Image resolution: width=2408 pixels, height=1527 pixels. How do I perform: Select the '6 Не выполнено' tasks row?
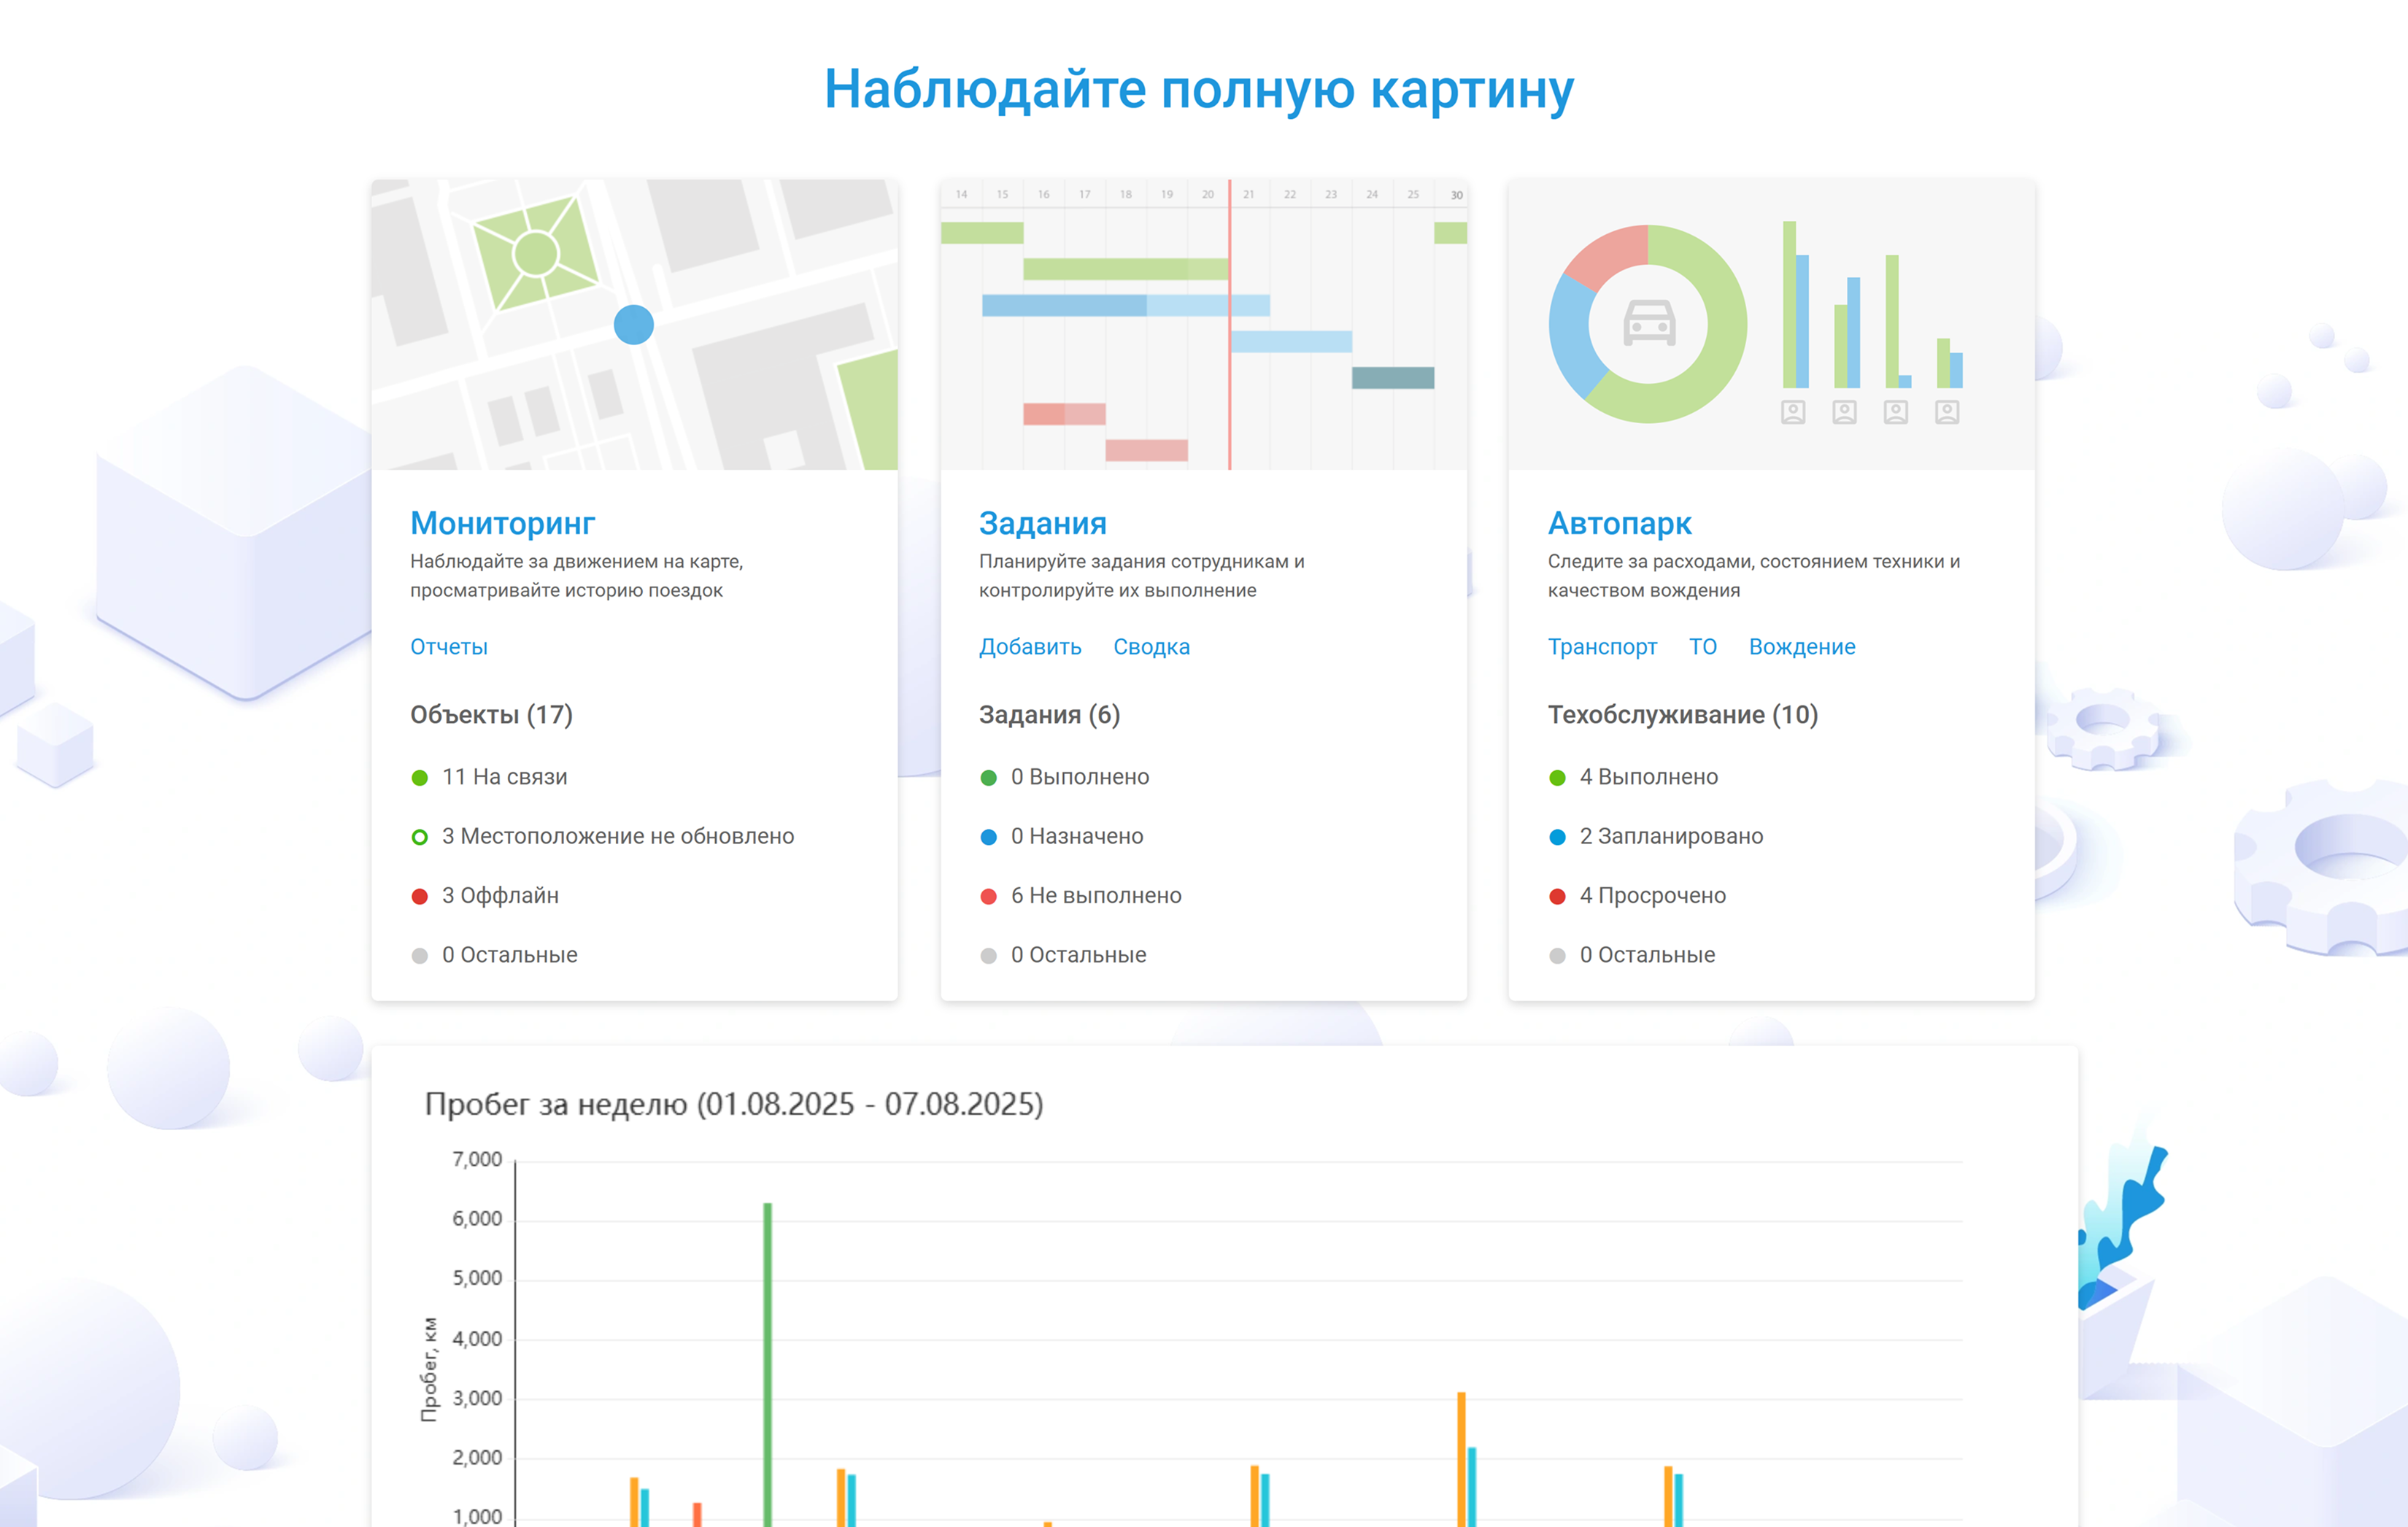[x=1080, y=896]
